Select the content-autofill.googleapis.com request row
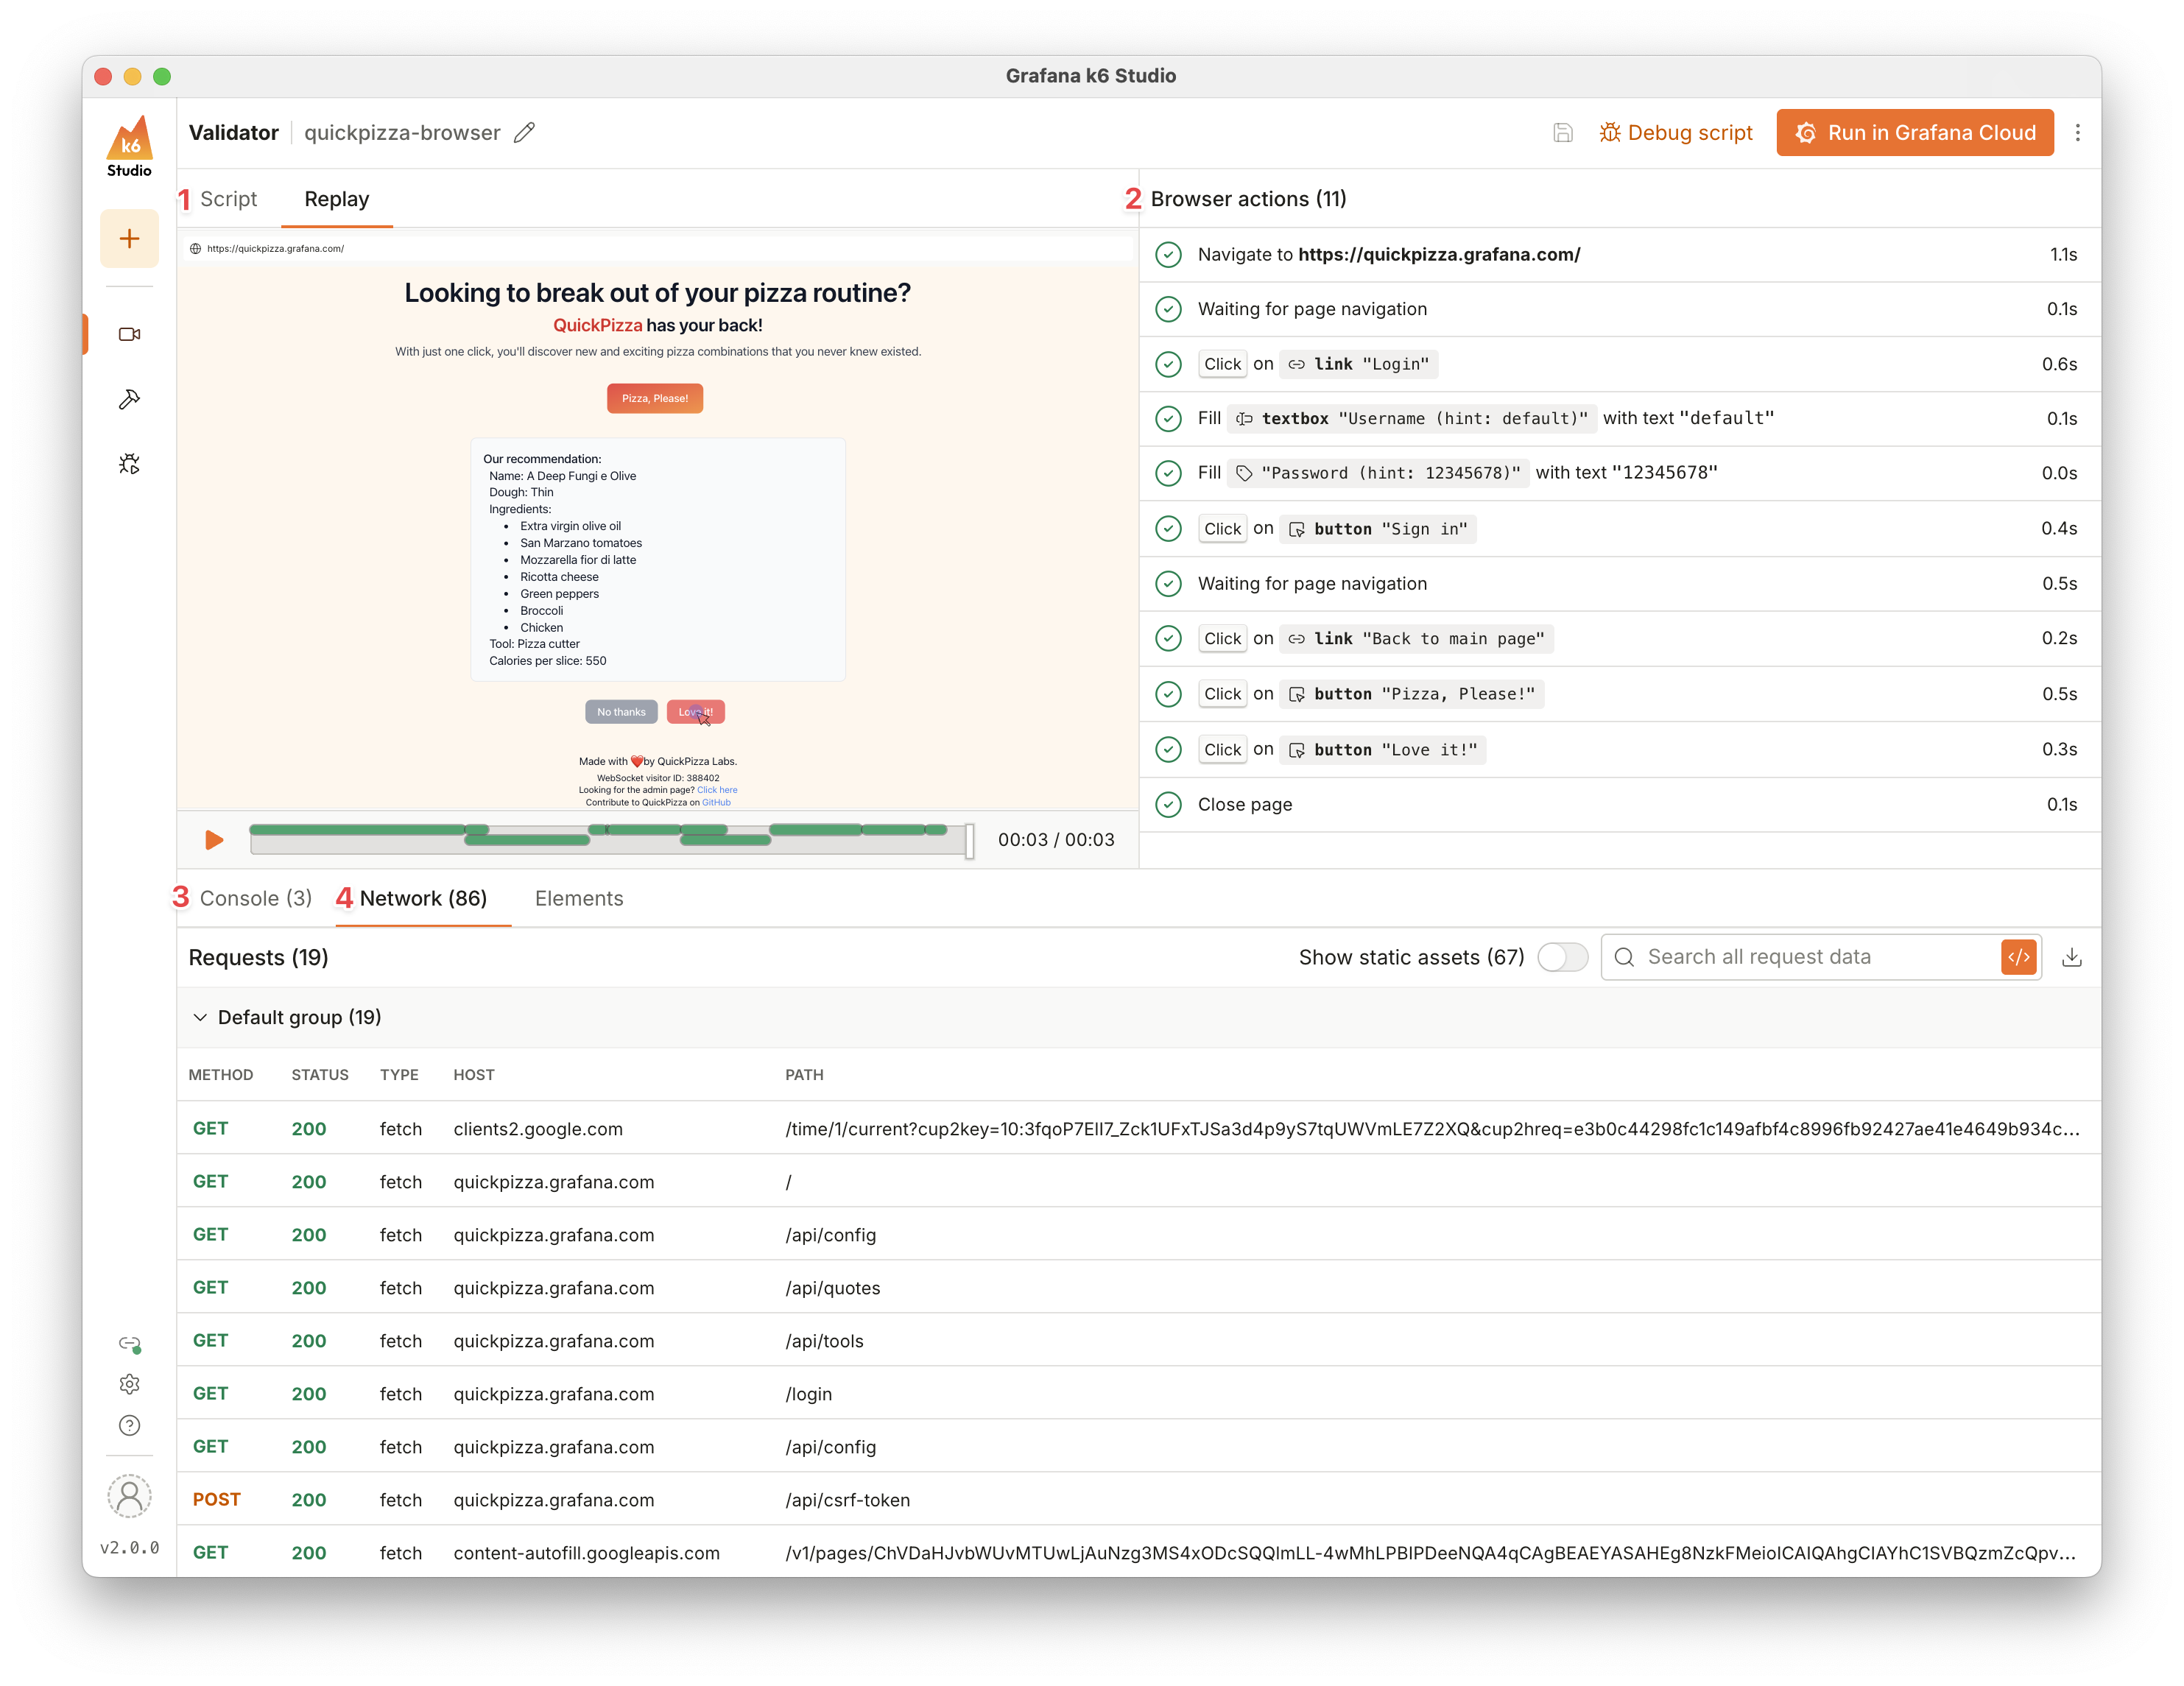This screenshot has width=2184, height=1686. point(1138,1551)
